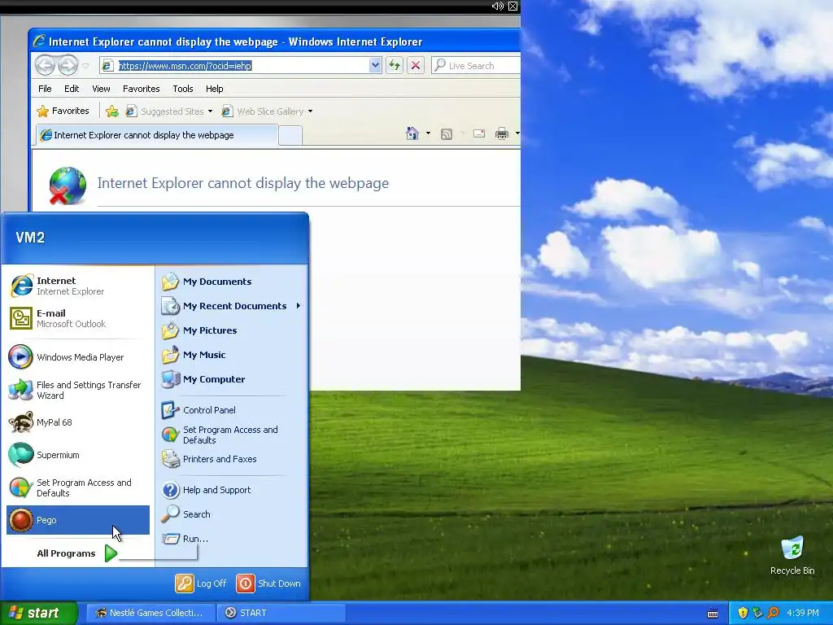The width and height of the screenshot is (833, 625).
Task: Open Set Program Access and Defaults in right column
Action: 232,435
